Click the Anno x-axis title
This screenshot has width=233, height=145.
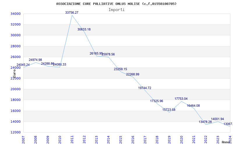pos(226,142)
